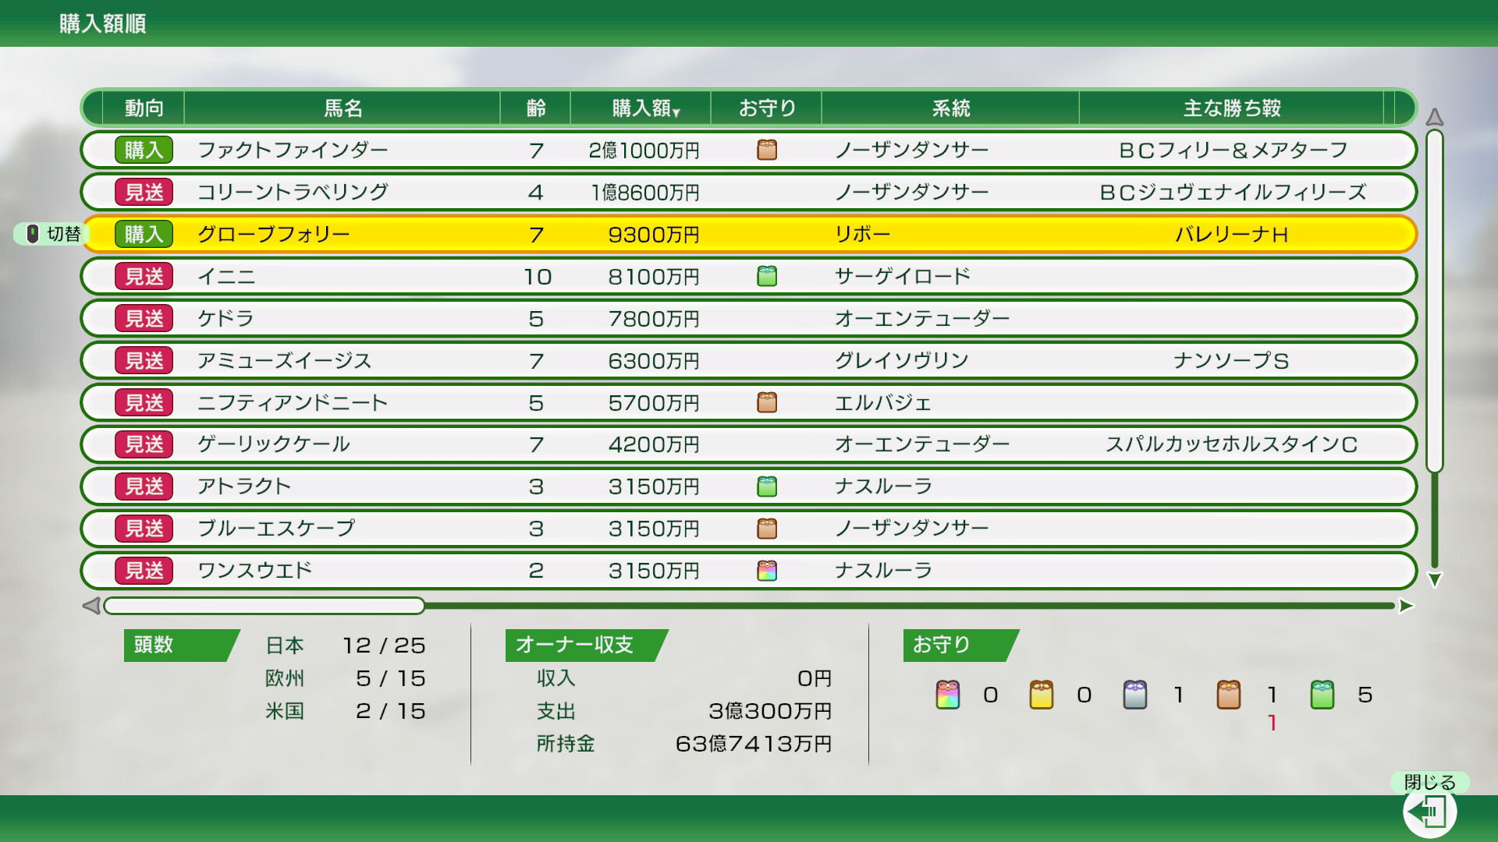The image size is (1498, 842).
Task: Click the rainbow charm in the summary panel
Action: [x=947, y=695]
